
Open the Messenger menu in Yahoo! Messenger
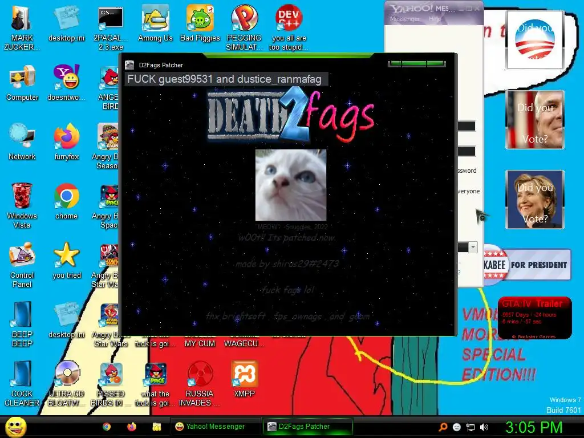click(404, 19)
